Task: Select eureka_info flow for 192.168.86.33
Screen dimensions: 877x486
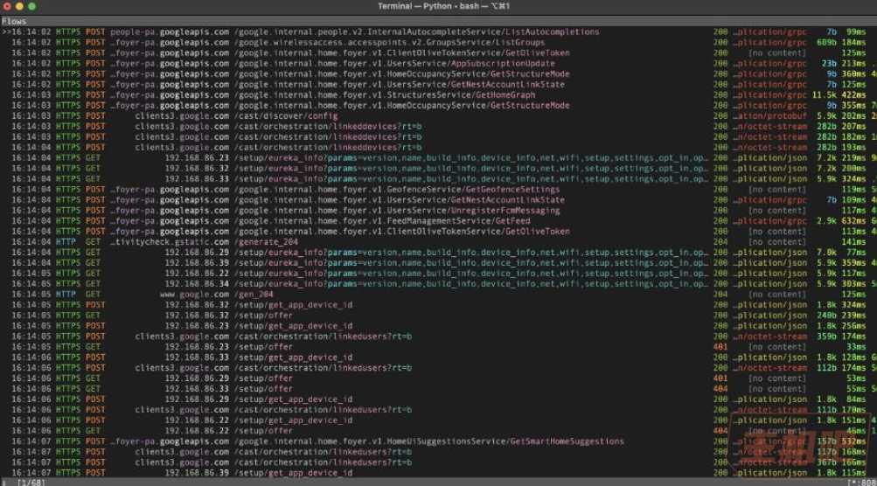Action: [439, 179]
